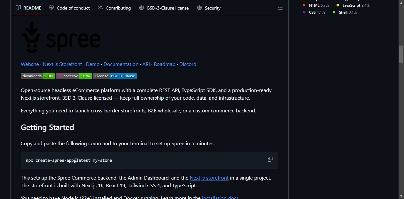Follow the Discord link
This screenshot has height=199, width=404.
coord(188,64)
